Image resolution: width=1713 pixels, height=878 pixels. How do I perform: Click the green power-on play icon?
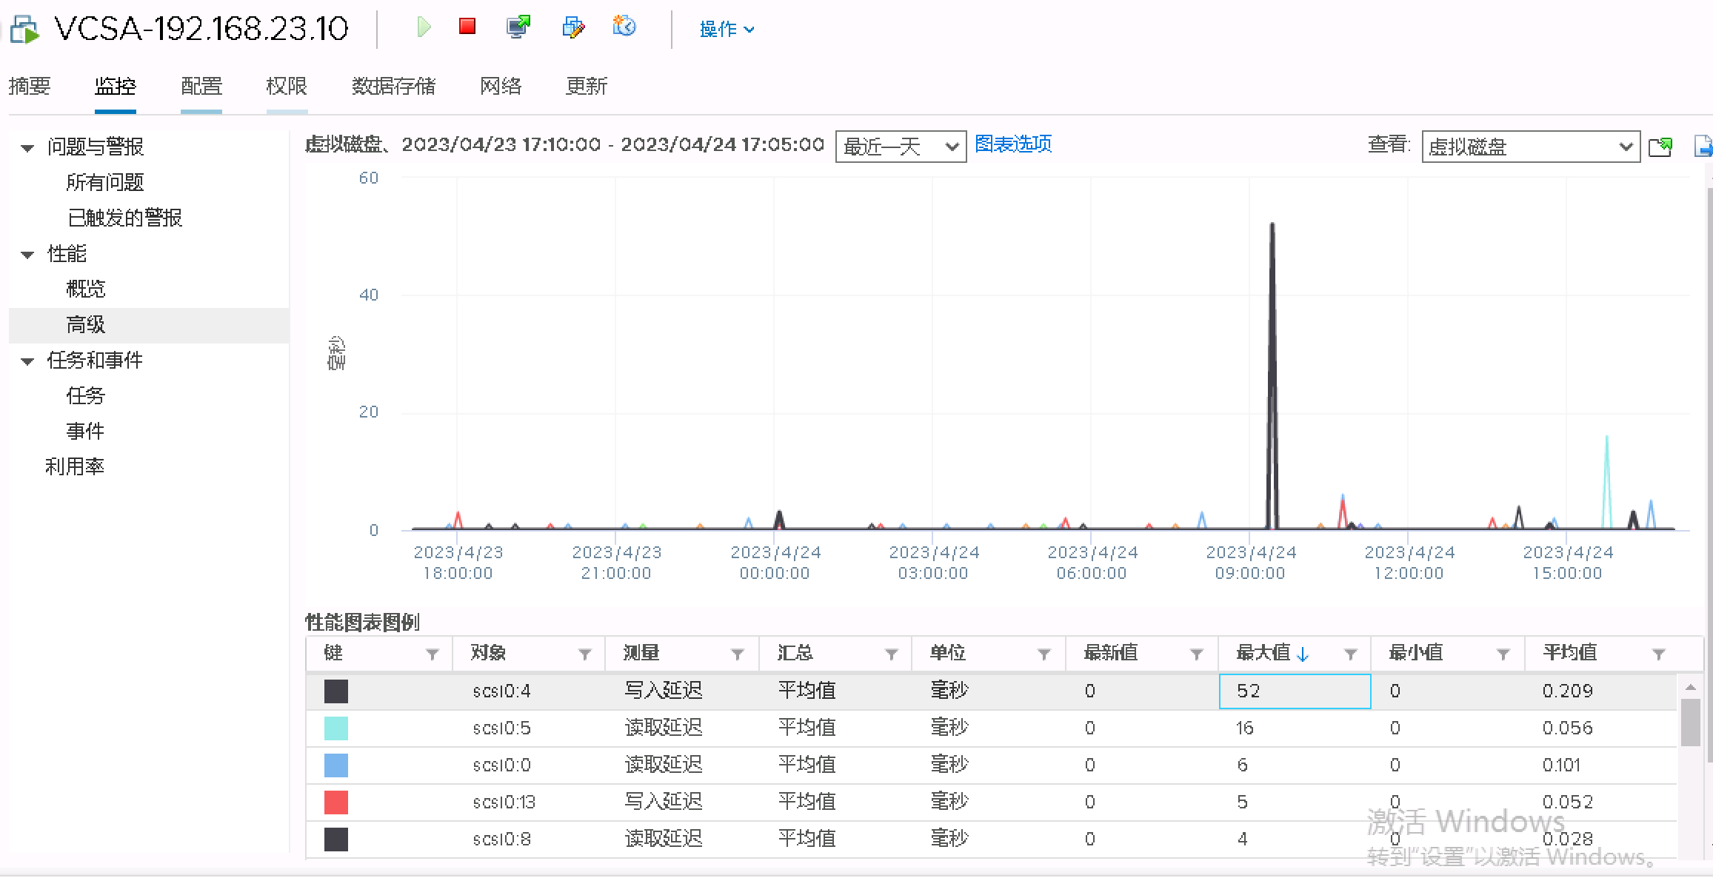pyautogui.click(x=424, y=27)
